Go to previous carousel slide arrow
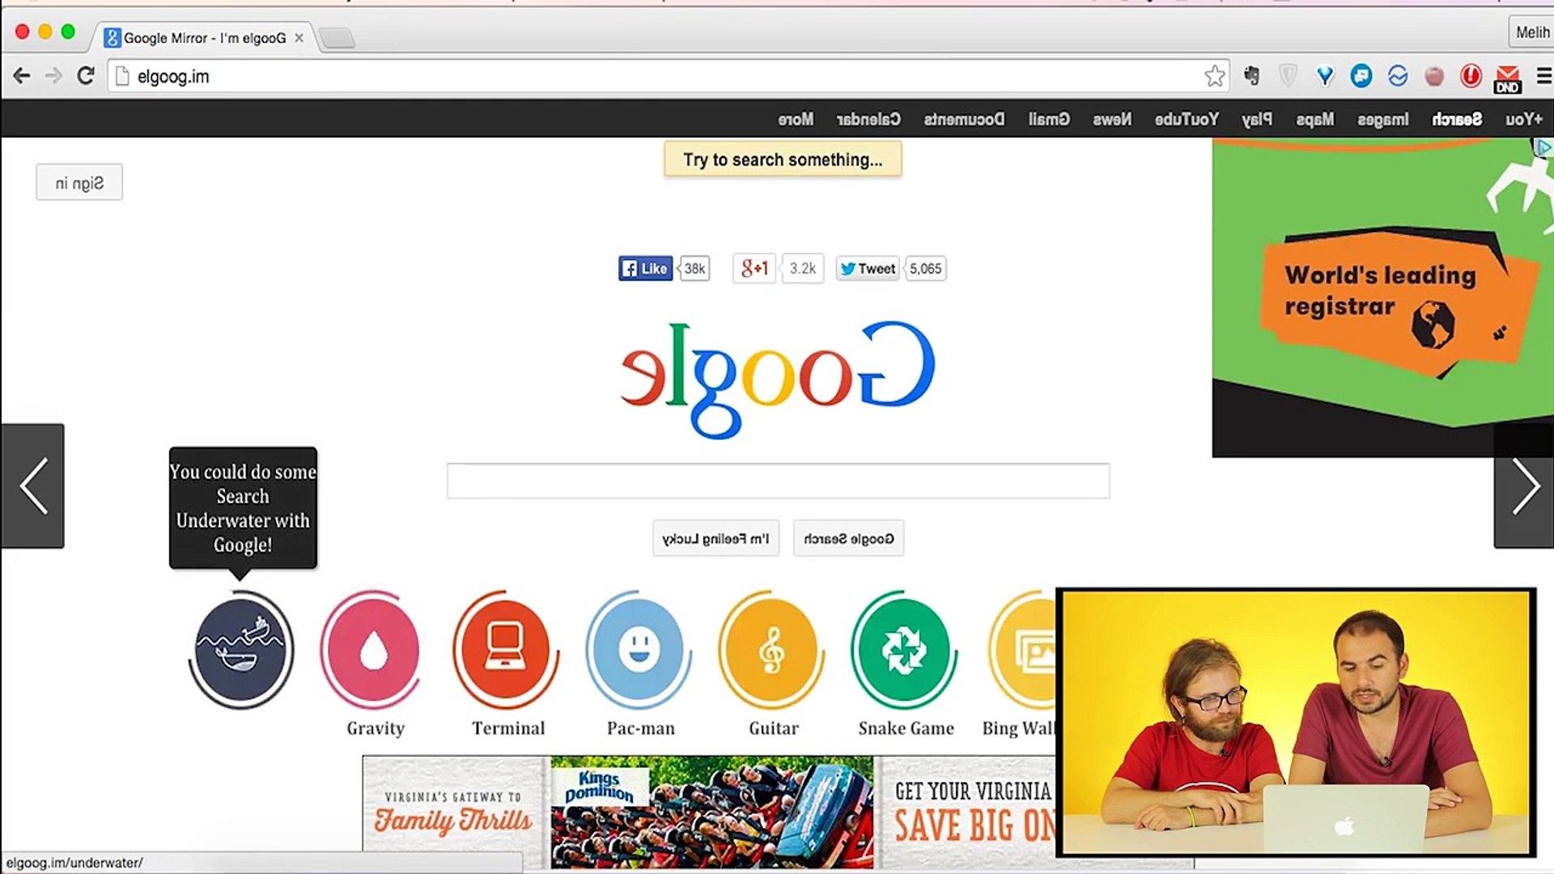The height and width of the screenshot is (874, 1554). coord(32,486)
